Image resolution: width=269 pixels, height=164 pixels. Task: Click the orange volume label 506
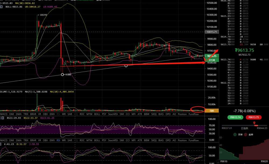click(x=212, y=110)
